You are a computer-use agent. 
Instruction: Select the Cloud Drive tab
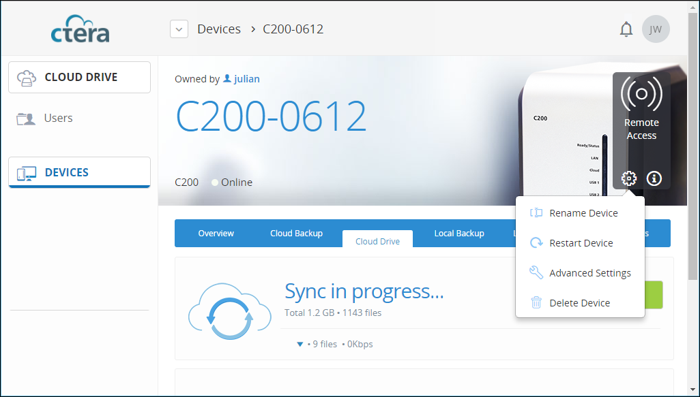(378, 240)
